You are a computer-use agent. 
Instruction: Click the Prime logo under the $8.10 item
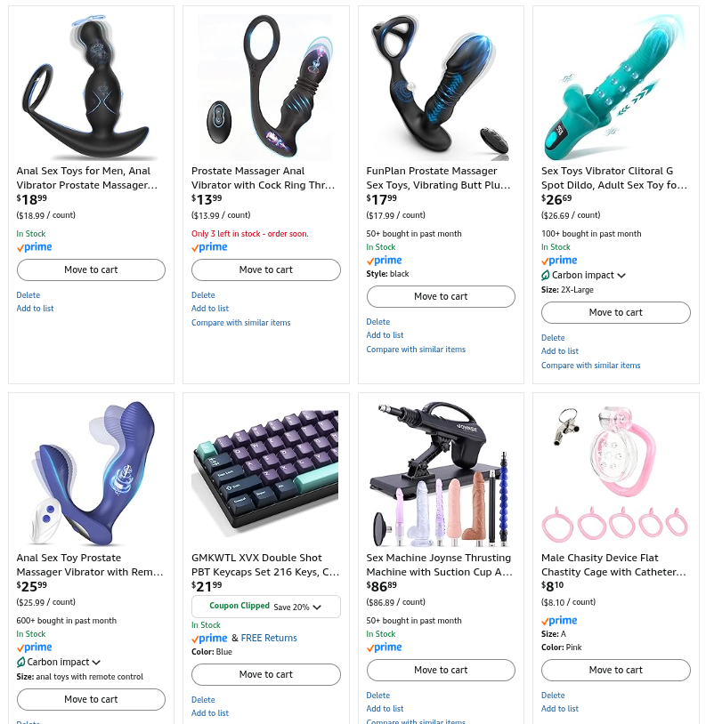[559, 621]
